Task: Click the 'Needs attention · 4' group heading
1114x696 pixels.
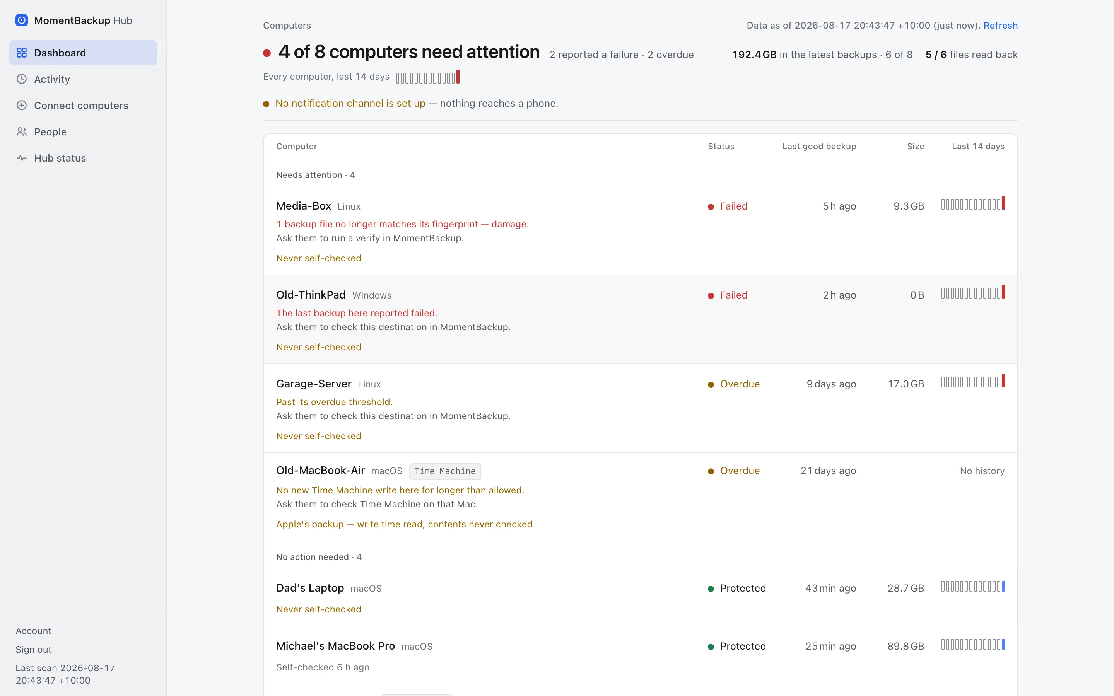Action: (315, 175)
